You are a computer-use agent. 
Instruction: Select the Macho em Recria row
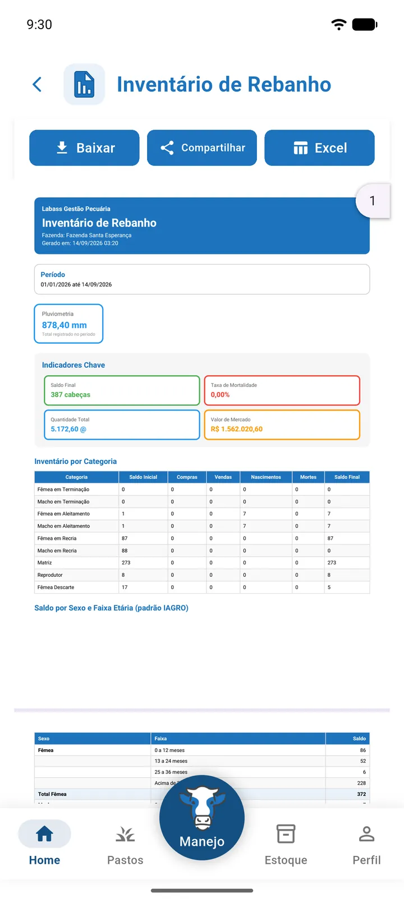pos(202,550)
